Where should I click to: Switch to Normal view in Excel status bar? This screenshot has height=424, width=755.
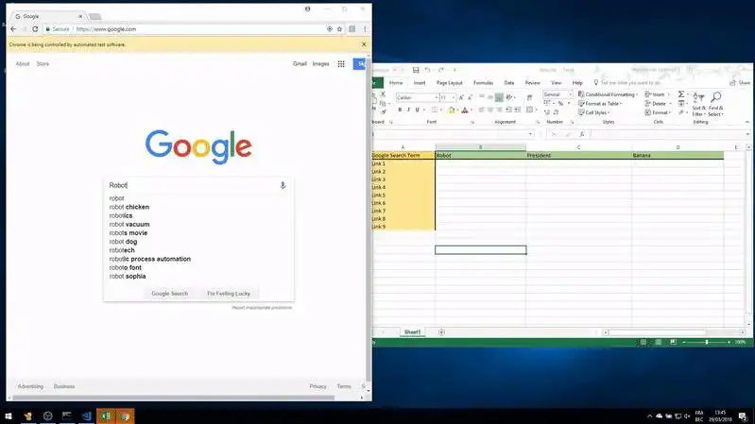pyautogui.click(x=643, y=342)
